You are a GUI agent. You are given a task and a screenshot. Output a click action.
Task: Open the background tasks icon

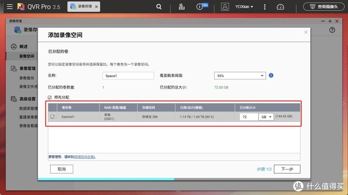(181, 6)
